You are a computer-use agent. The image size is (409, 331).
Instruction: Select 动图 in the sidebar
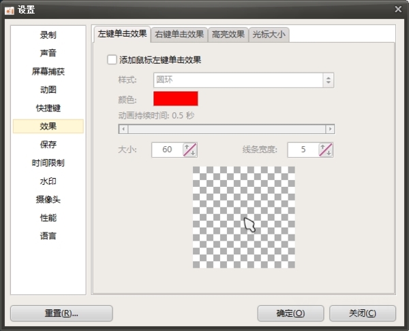point(48,90)
